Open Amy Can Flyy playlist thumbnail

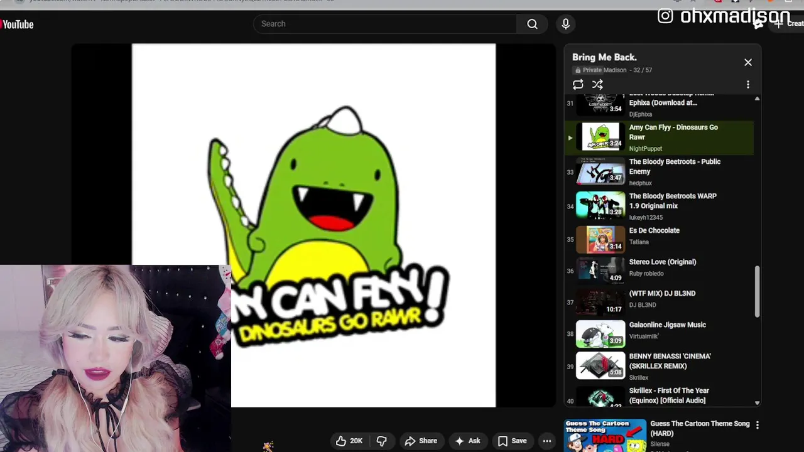600,137
